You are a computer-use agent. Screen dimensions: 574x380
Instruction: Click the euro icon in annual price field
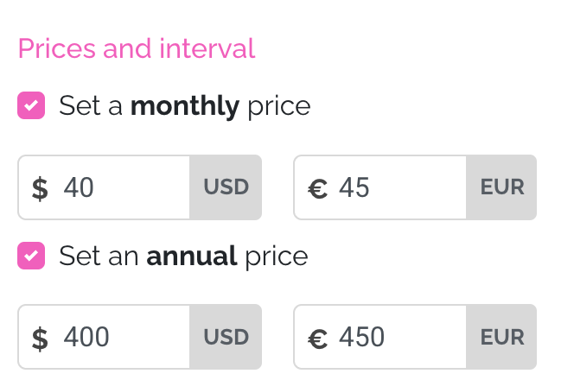[317, 339]
